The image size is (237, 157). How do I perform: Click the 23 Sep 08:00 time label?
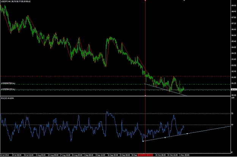coord(125,155)
